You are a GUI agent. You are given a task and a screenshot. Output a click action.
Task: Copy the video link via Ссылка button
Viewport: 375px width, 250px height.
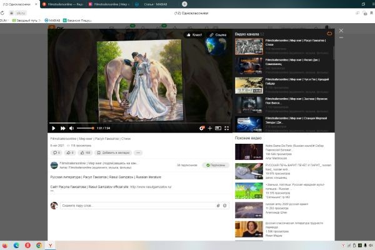(x=218, y=35)
